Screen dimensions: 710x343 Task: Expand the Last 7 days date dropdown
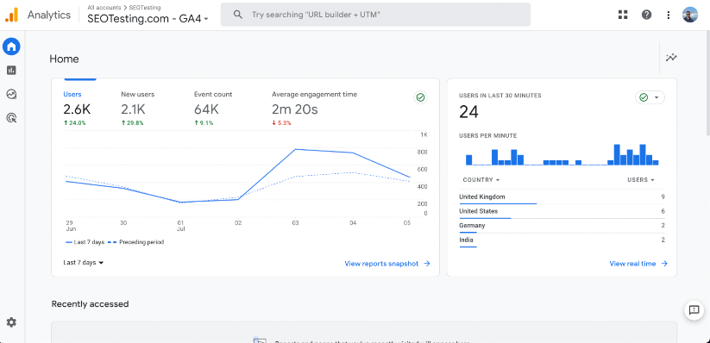coord(84,263)
